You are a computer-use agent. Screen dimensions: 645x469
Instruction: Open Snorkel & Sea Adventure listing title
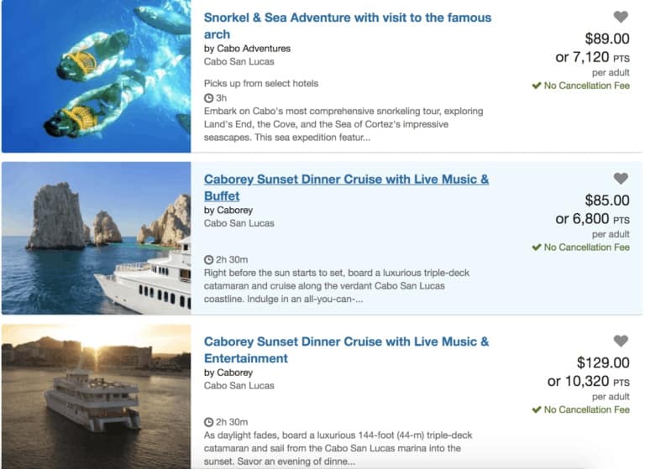348,25
